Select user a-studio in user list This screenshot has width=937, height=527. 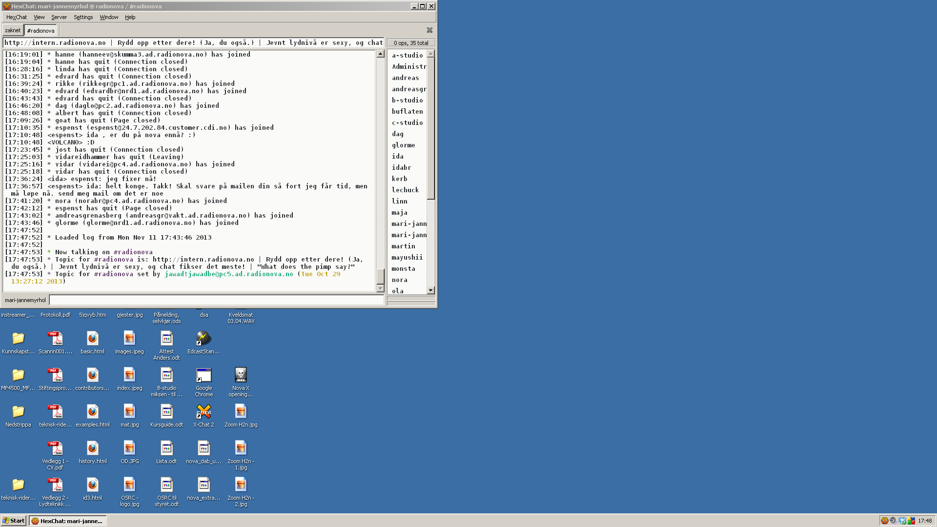pyautogui.click(x=407, y=55)
